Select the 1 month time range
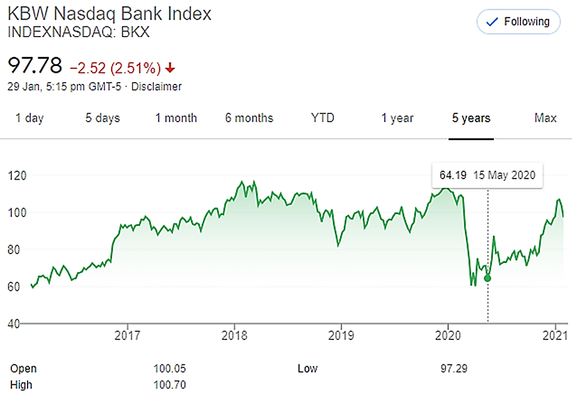This screenshot has width=572, height=404. (x=176, y=118)
